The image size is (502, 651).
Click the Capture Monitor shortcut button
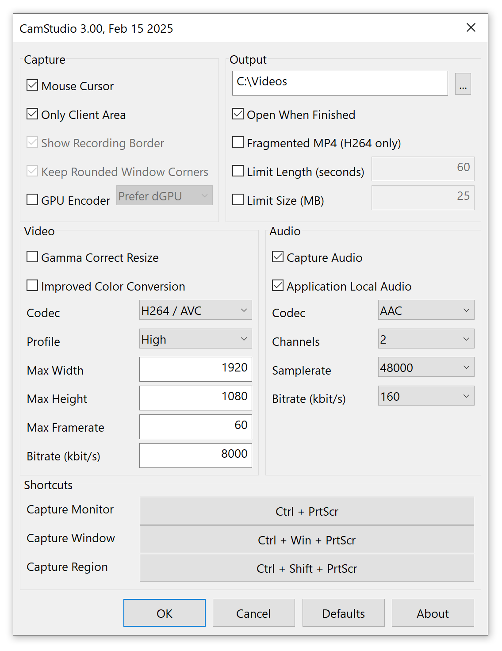(307, 511)
